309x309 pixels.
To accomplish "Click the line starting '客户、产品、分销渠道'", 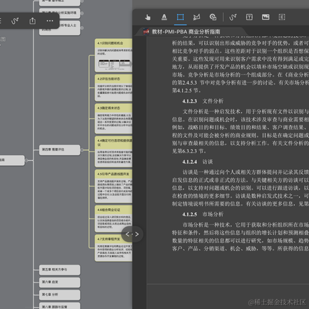I will coord(240,249).
